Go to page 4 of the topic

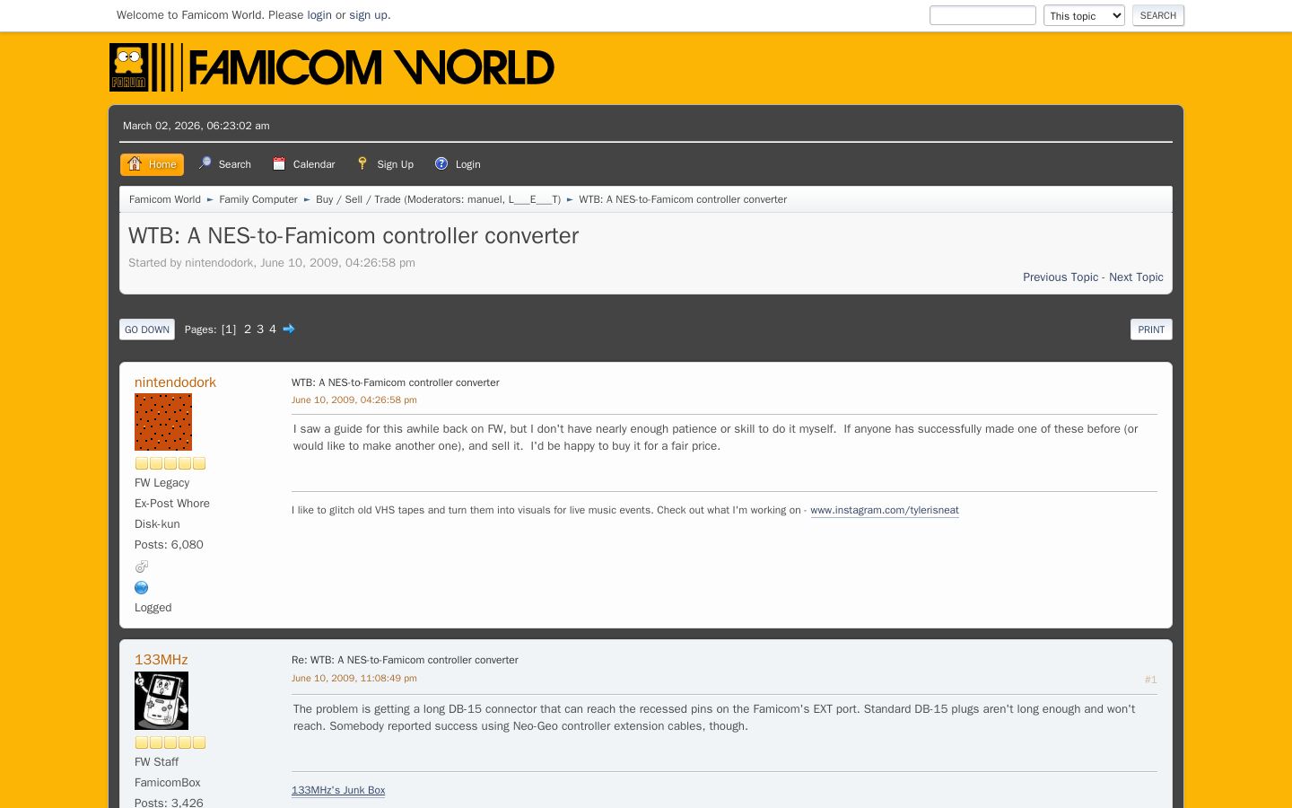(273, 329)
